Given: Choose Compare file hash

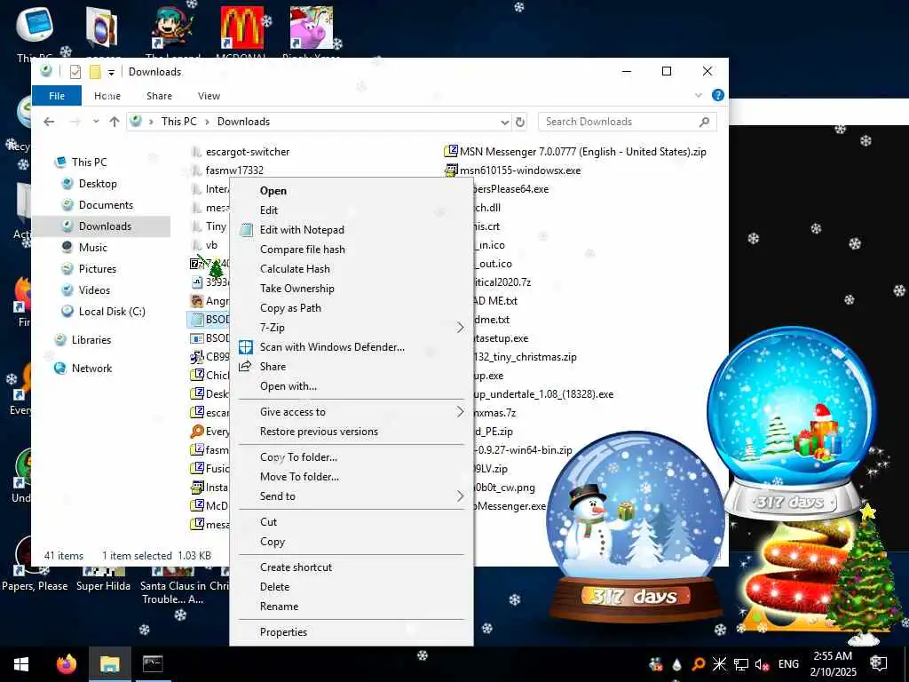Looking at the screenshot, I should pyautogui.click(x=352, y=250).
